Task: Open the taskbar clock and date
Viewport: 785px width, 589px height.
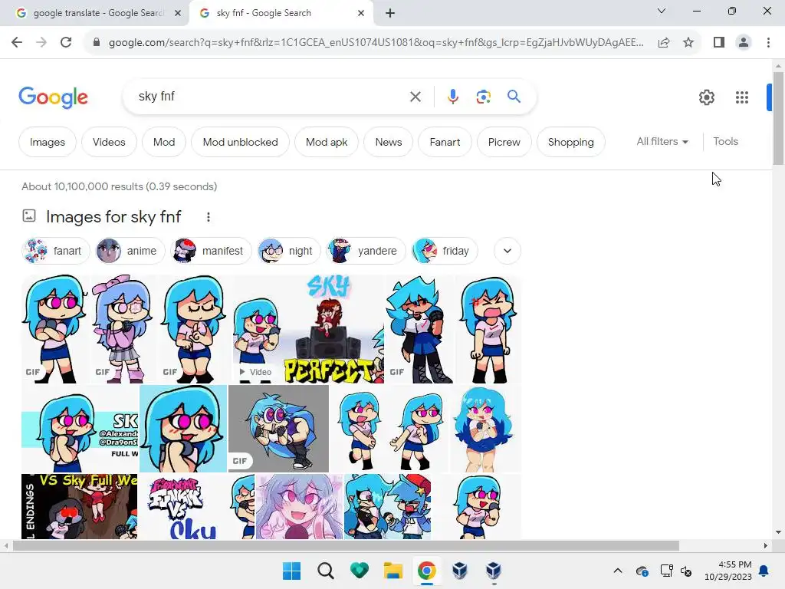Action: coord(728,571)
